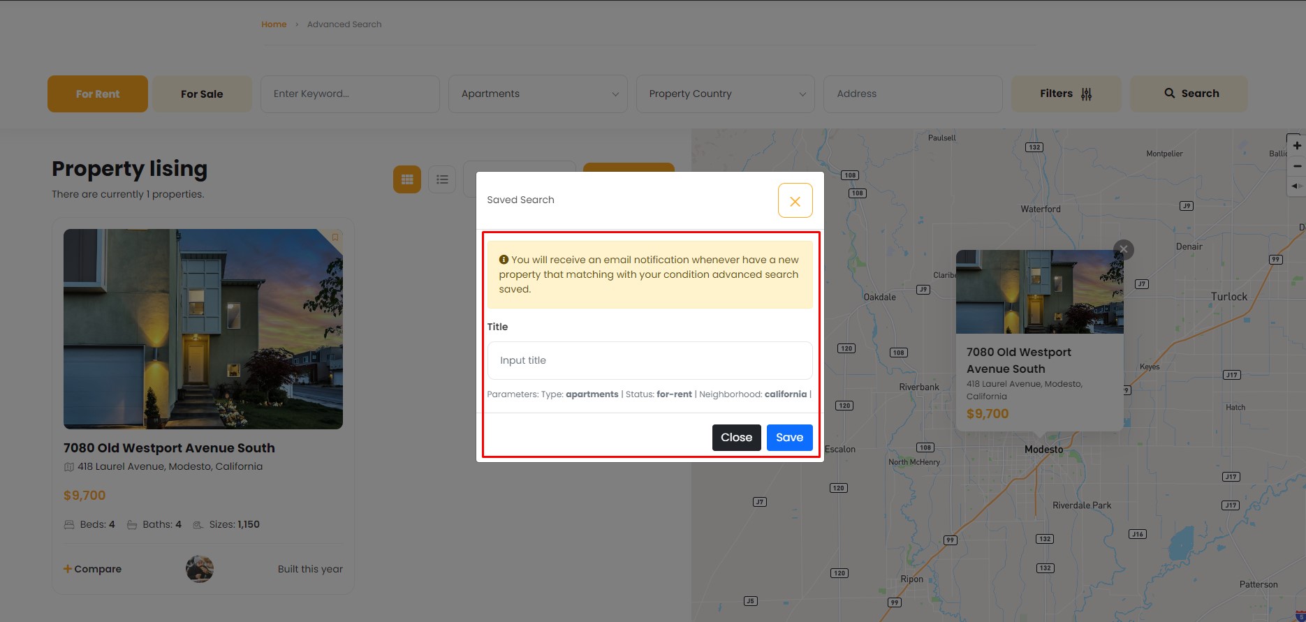
Task: Click the Advanced Search breadcrumb text
Action: click(344, 24)
